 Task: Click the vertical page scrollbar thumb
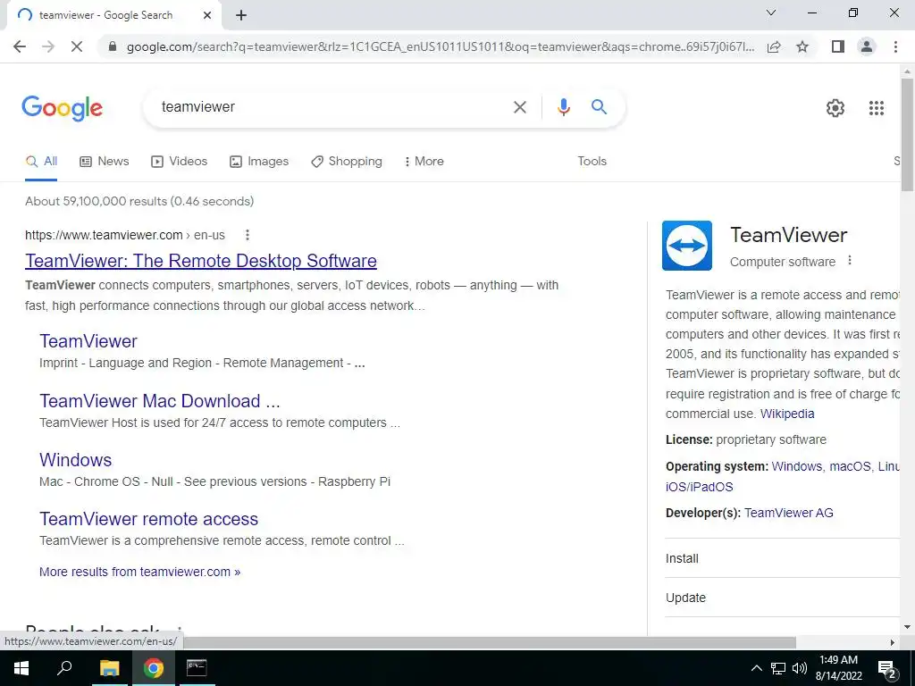907,134
